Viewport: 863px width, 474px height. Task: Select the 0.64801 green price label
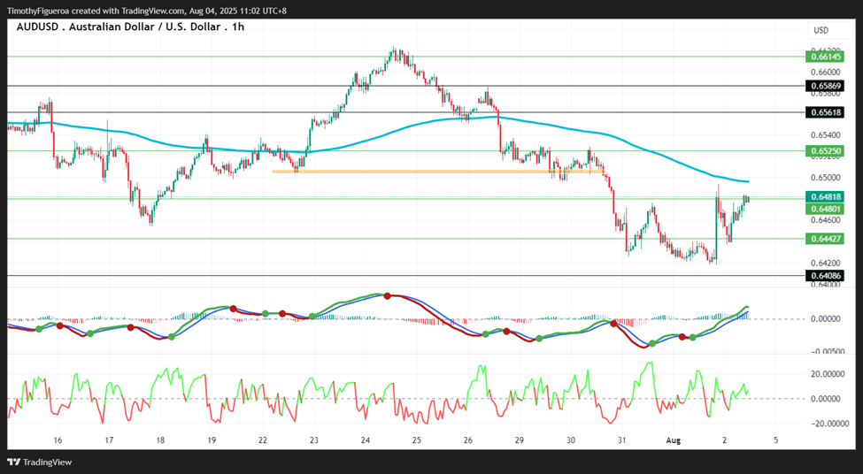click(x=824, y=209)
